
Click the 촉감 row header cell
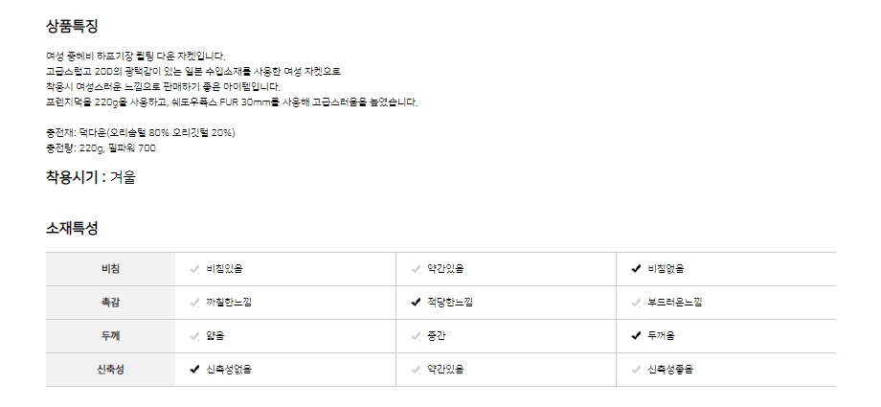point(110,303)
